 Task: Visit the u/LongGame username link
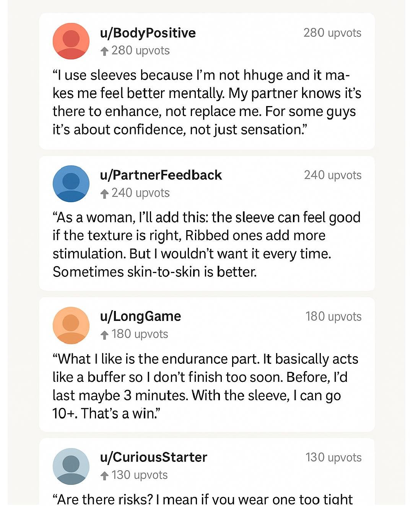[140, 316]
